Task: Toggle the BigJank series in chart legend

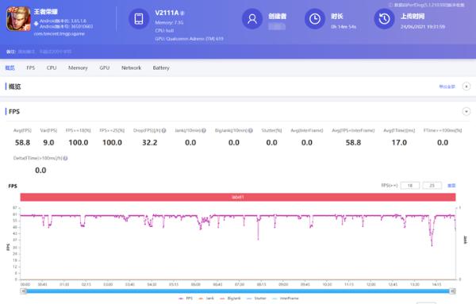Action: pos(230,298)
